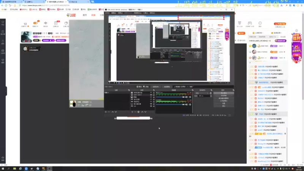
Task: Open the more (ellipsis) icon in Douyu toolbar
Action: pyautogui.click(x=260, y=24)
